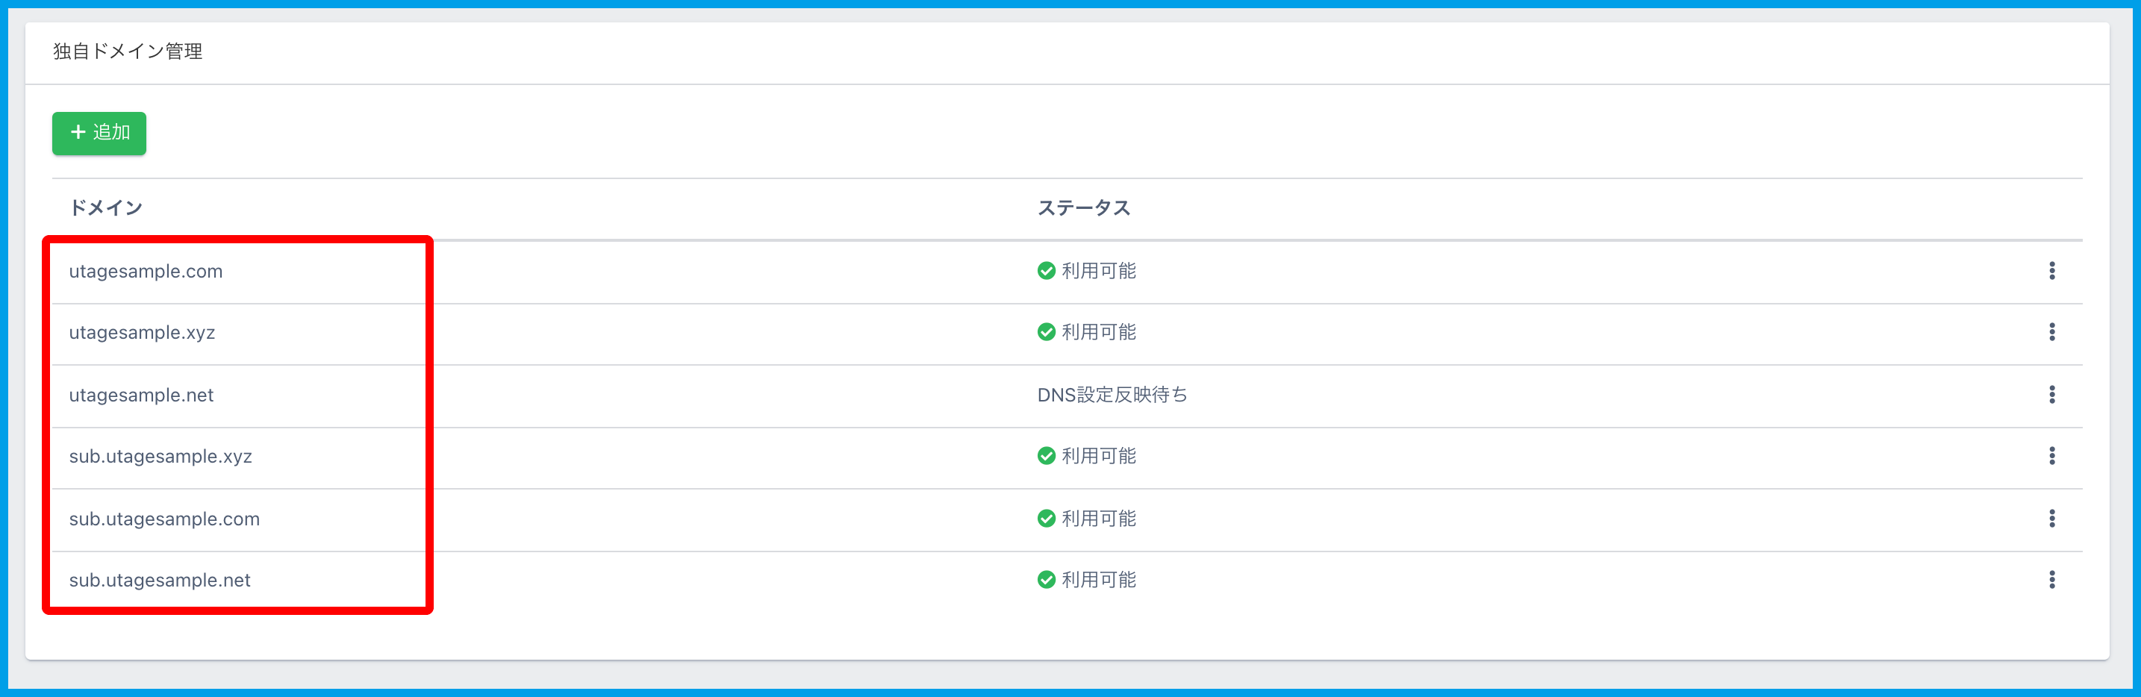This screenshot has width=2141, height=697.
Task: Open three-dot menu for sub.utagesample.com
Action: (2051, 519)
